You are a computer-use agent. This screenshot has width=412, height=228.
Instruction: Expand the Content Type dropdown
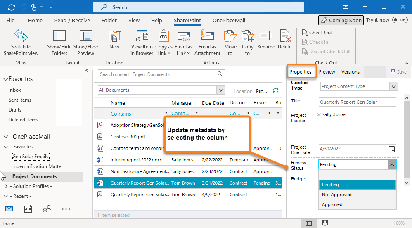[393, 86]
